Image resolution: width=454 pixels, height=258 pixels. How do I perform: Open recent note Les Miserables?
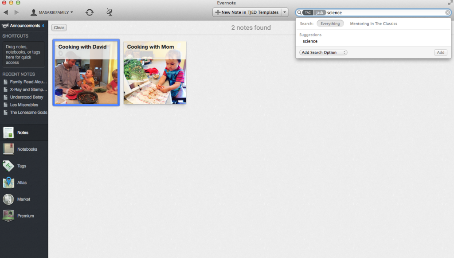(24, 105)
